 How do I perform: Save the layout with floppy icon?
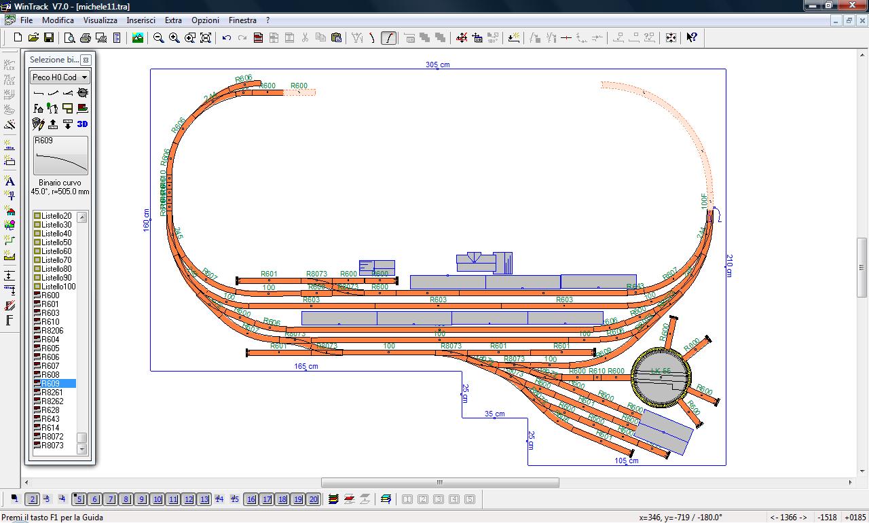tap(48, 38)
